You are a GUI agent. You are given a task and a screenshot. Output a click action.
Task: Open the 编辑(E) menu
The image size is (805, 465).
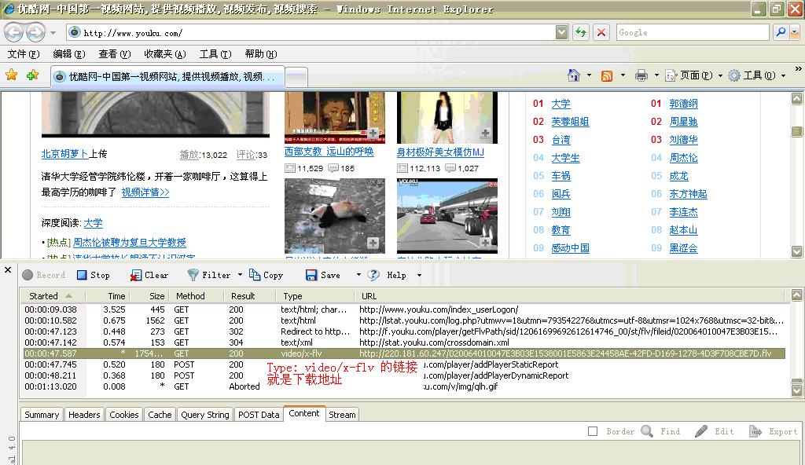point(69,54)
